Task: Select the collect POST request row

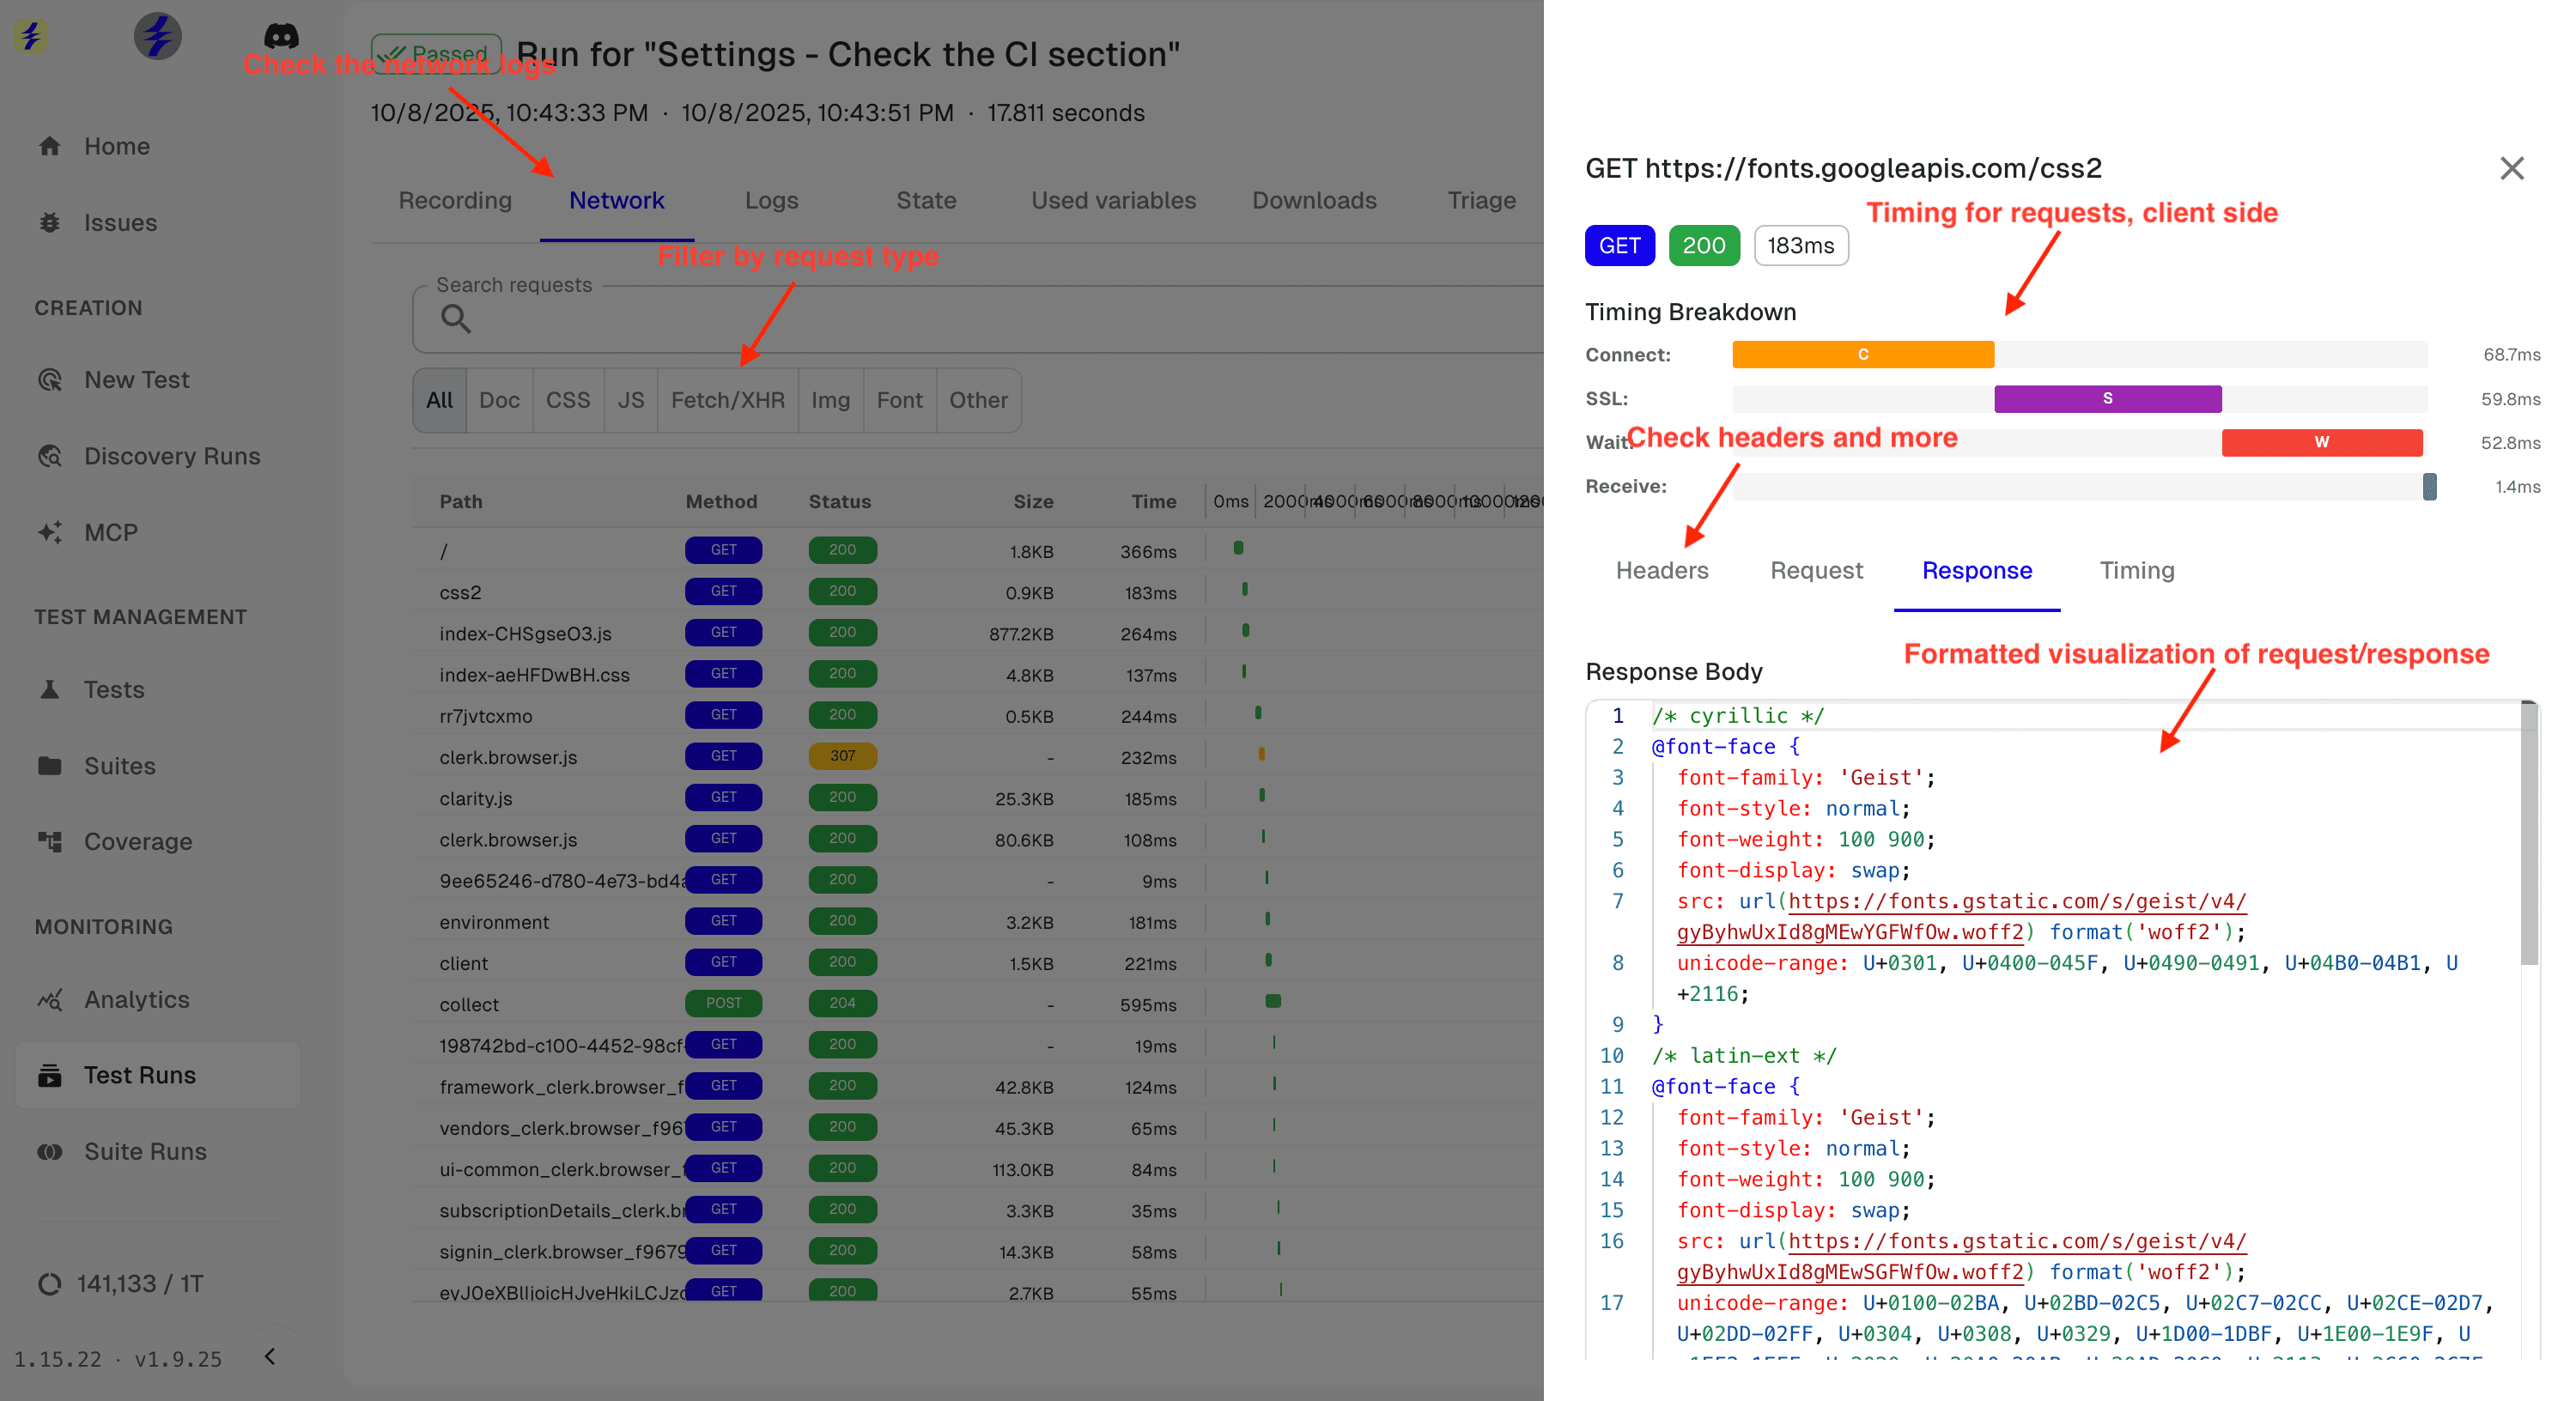Action: point(469,1004)
